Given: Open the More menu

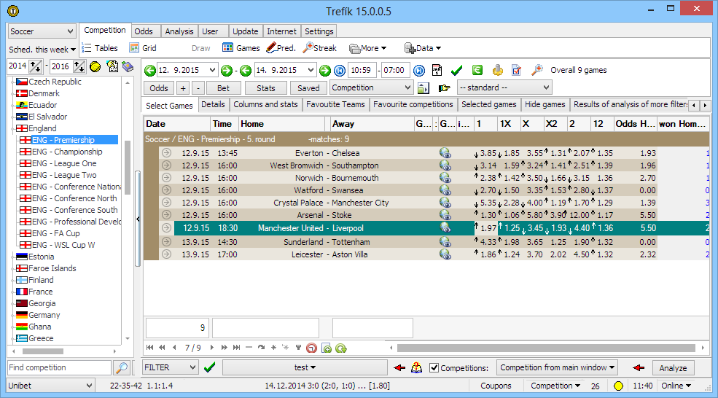Looking at the screenshot, I should [368, 48].
